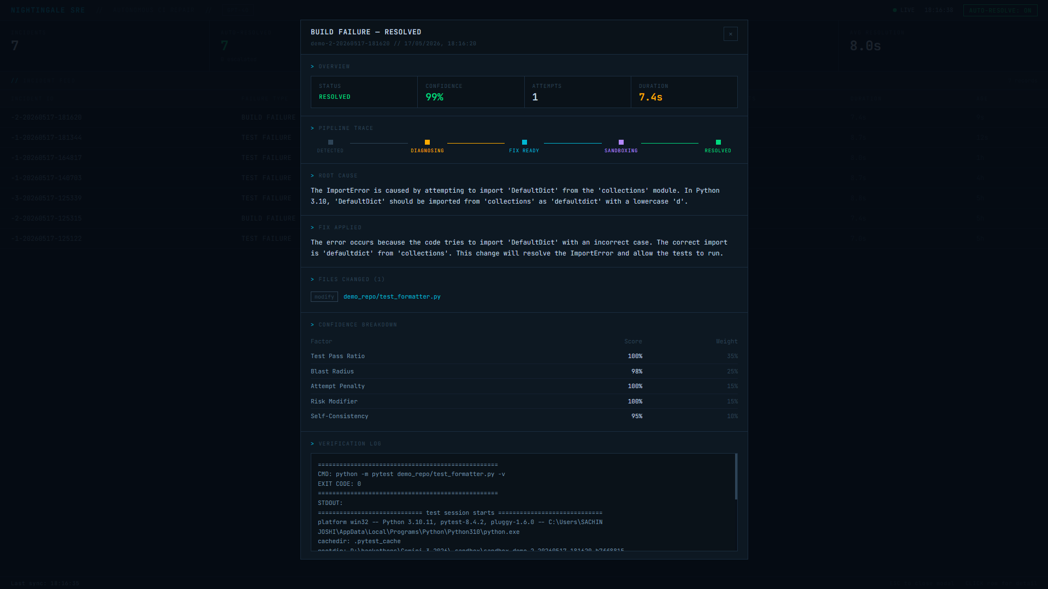Viewport: 1048px width, 589px height.
Task: Click the Status RESOLVED overview card
Action: 364,92
